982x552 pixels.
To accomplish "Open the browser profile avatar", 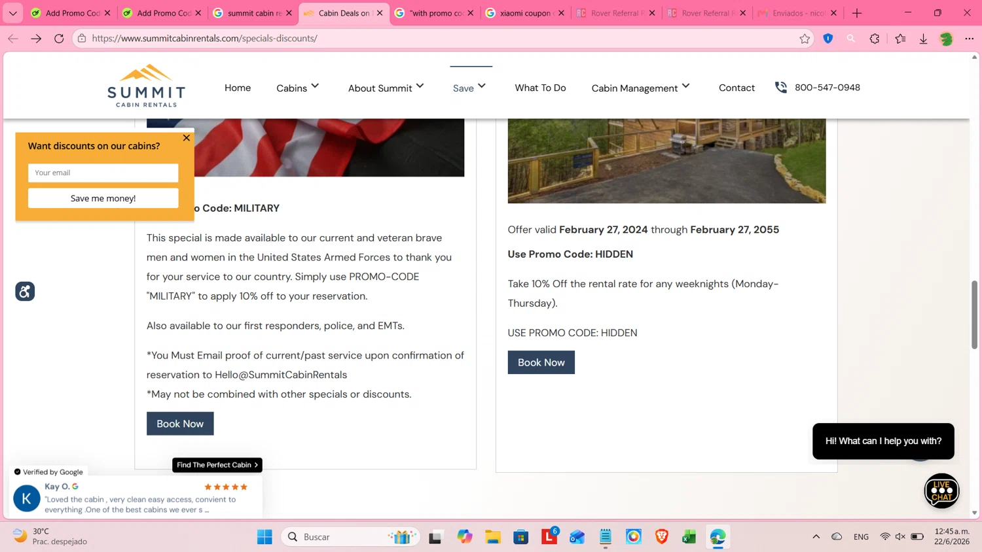I will [x=946, y=39].
